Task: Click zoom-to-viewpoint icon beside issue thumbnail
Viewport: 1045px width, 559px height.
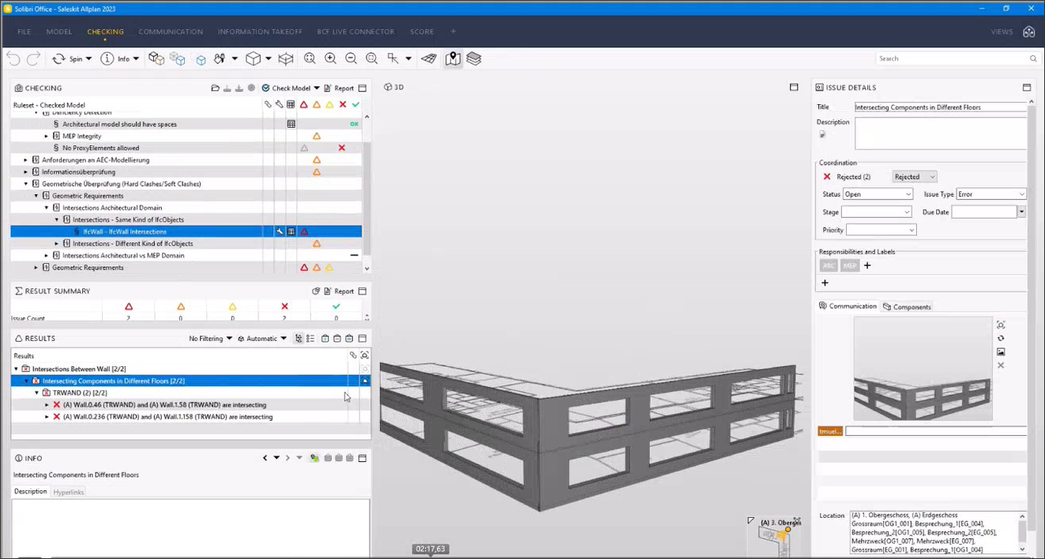Action: (1001, 325)
